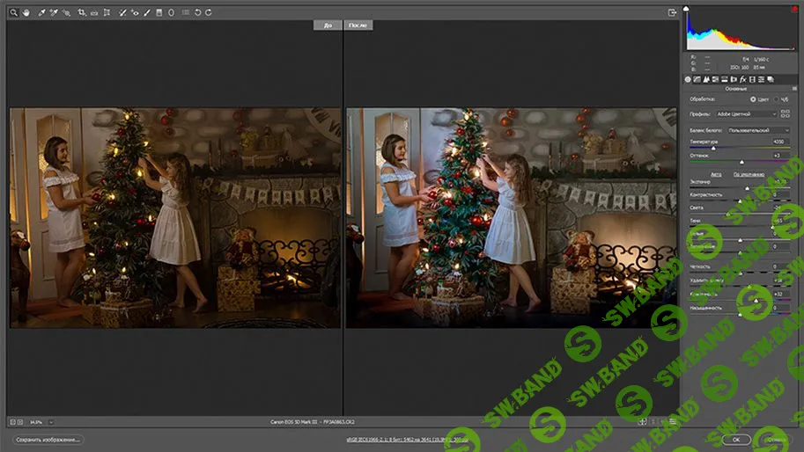Open the Basic panel options menu
This screenshot has height=452, width=804.
[x=794, y=89]
